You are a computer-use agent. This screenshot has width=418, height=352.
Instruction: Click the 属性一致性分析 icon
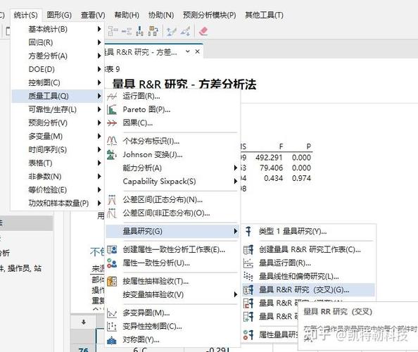112,263
